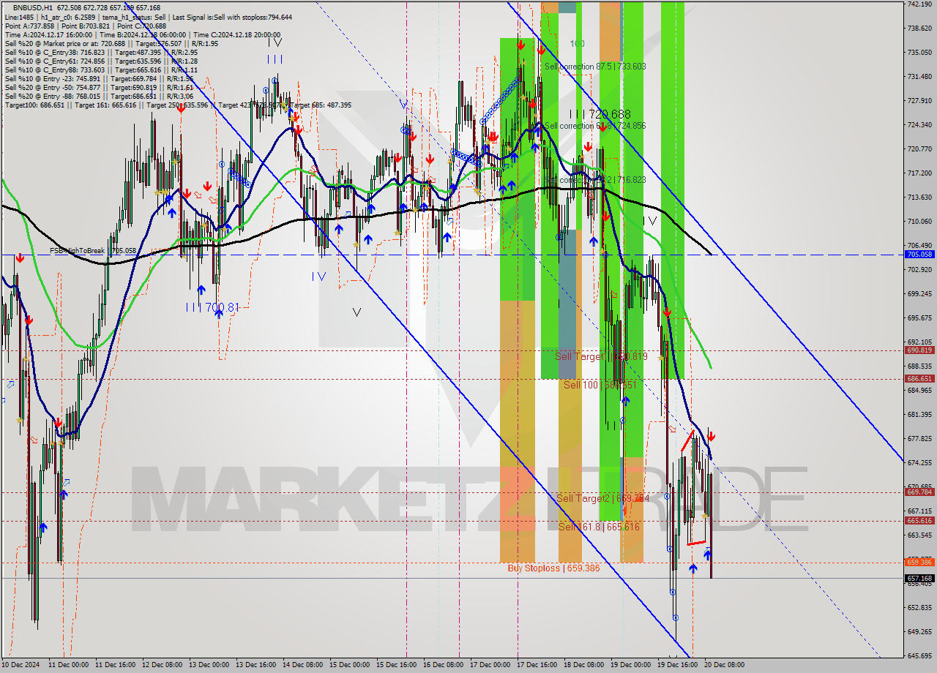This screenshot has height=673, width=937.
Task: Click the red 686.651 price tag on axis
Action: point(919,379)
